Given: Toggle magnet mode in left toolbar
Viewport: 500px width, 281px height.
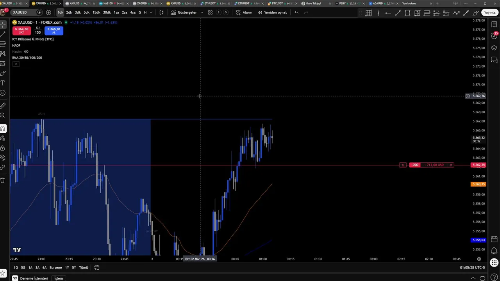Looking at the screenshot, I should tap(3, 128).
